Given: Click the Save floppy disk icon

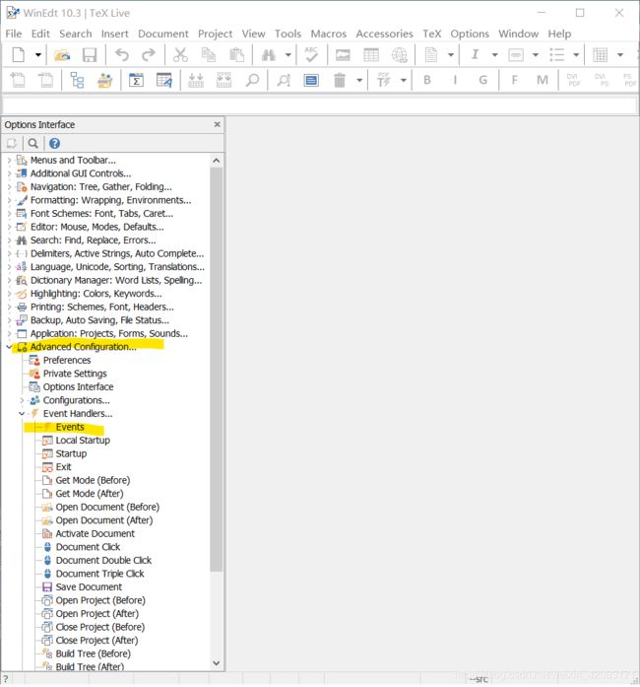Looking at the screenshot, I should point(90,55).
